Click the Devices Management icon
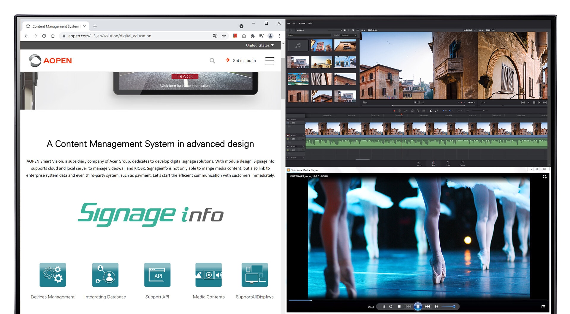The width and height of the screenshot is (570, 314). [x=53, y=275]
